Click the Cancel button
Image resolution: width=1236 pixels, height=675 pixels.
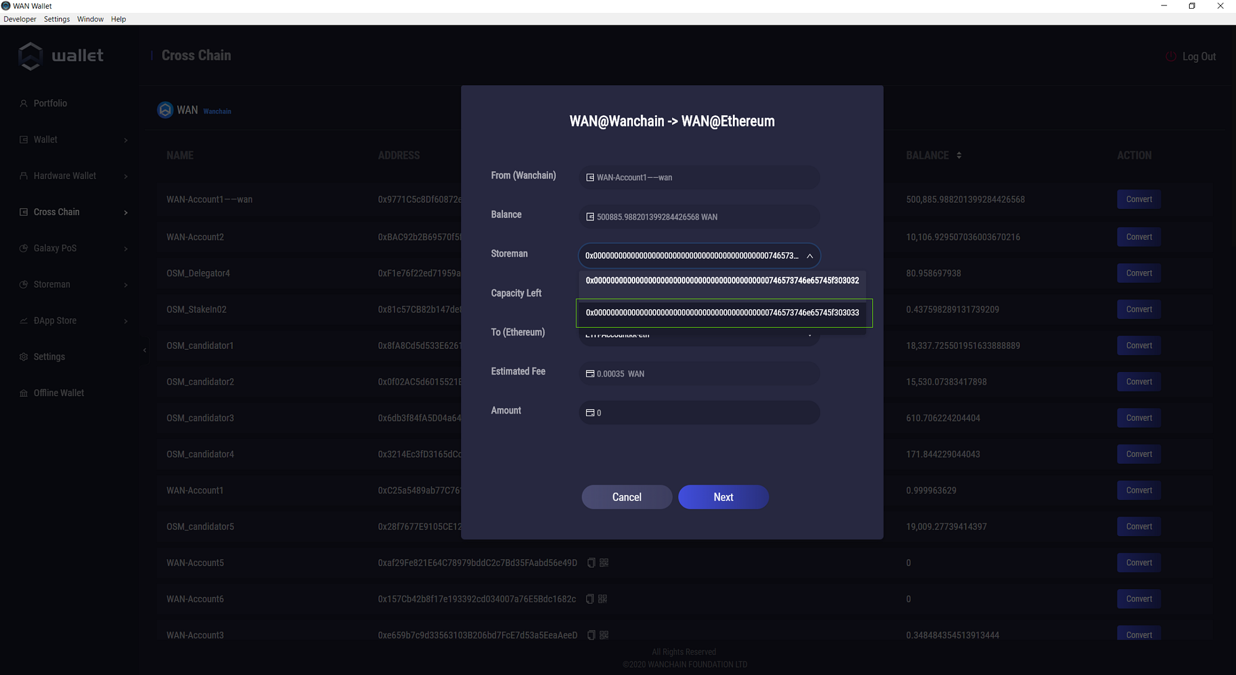[x=627, y=497]
